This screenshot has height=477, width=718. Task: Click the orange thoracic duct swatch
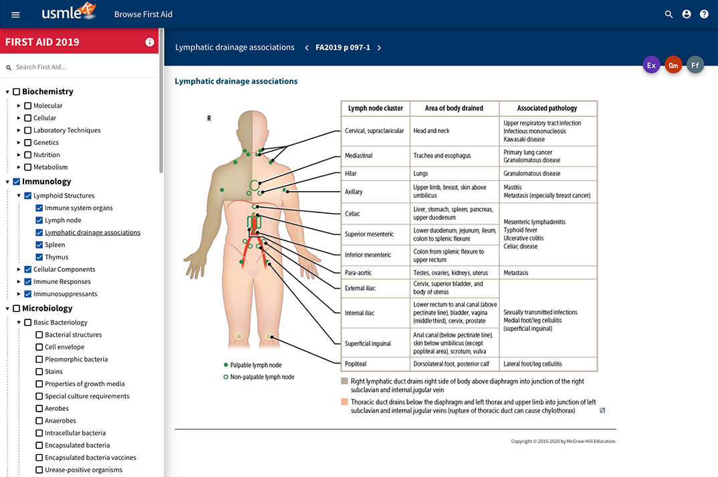344,402
